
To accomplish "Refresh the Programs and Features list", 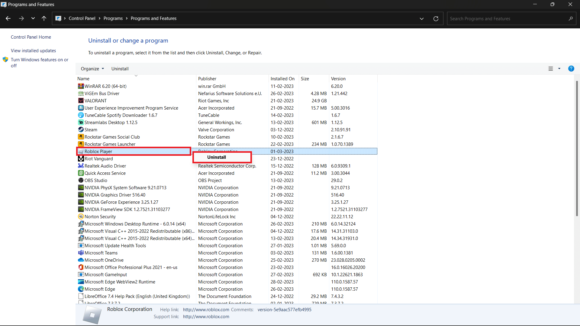I will coord(436,19).
